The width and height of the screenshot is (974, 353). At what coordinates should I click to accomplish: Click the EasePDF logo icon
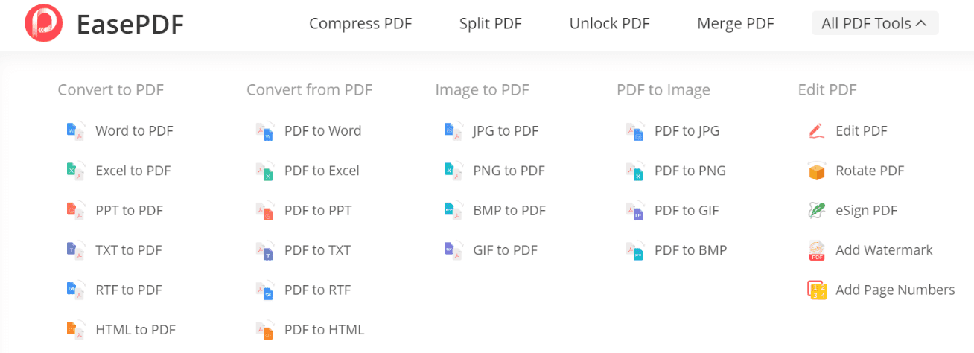click(43, 23)
